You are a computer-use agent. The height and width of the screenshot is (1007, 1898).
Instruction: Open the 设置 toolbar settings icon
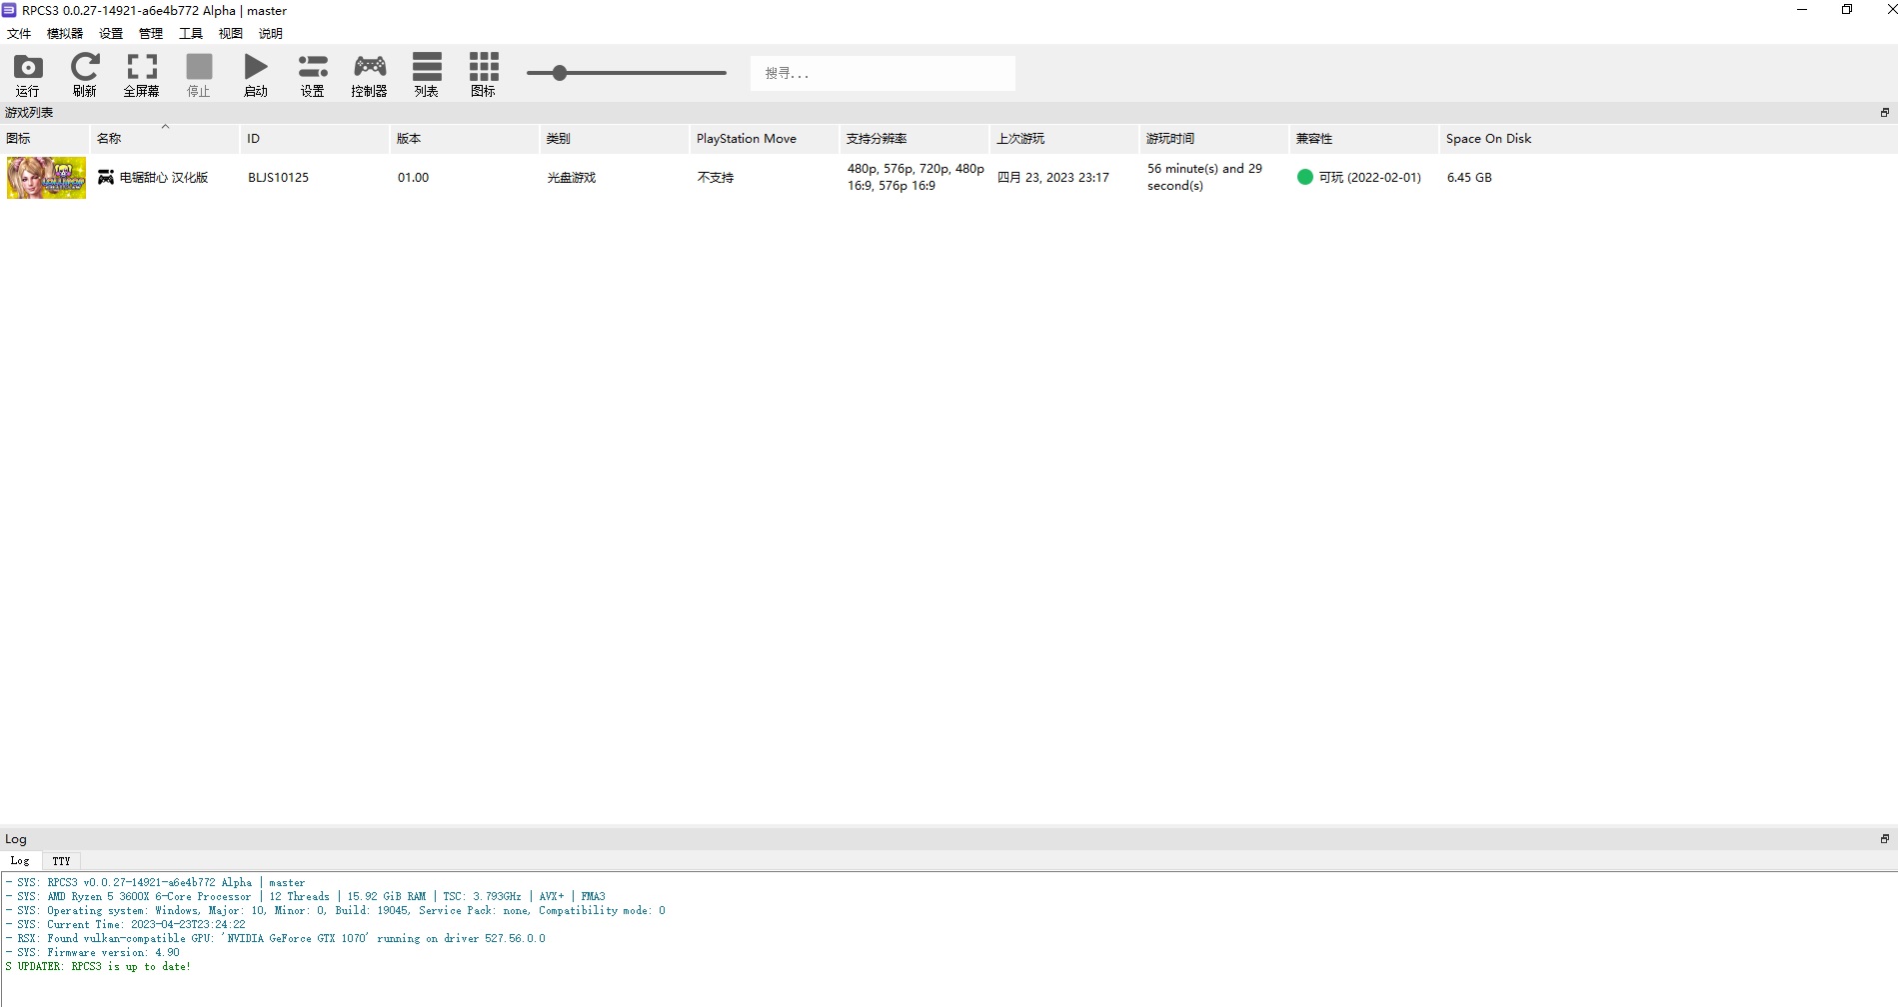pos(313,68)
